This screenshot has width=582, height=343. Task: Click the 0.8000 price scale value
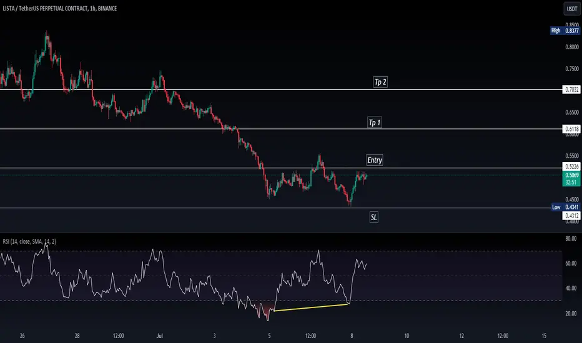[572, 47]
